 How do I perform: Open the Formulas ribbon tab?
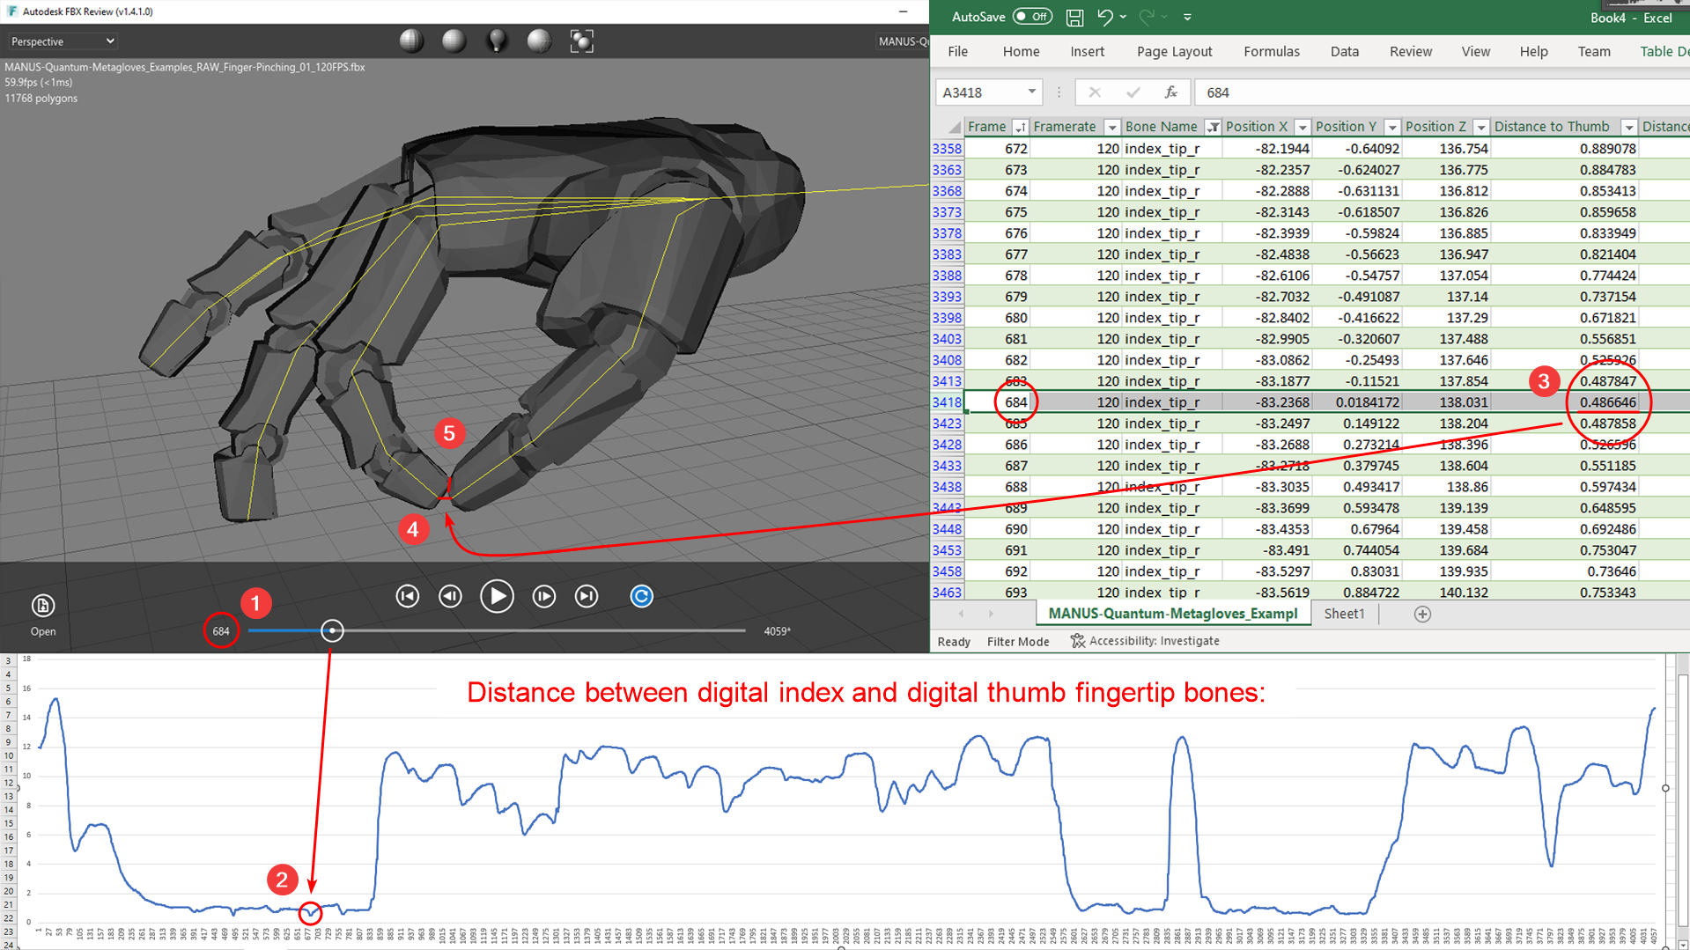[1271, 51]
